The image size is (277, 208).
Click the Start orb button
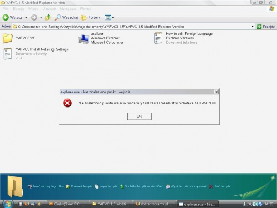click(8, 204)
